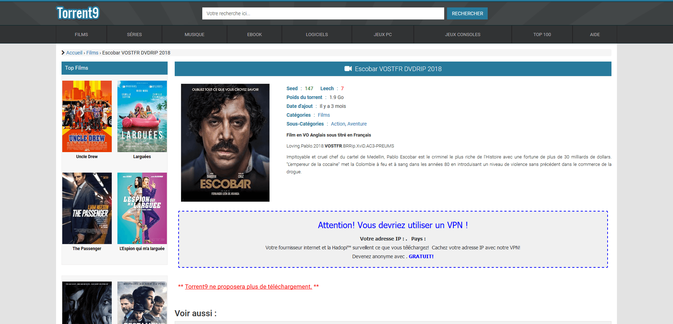Click the Top Films sidebar header

tap(115, 68)
